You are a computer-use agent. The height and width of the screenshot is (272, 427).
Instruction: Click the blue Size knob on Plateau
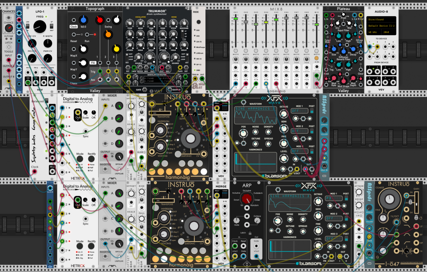334,49
